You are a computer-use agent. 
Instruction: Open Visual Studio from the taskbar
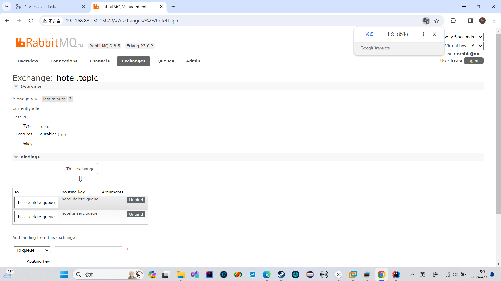point(195,274)
